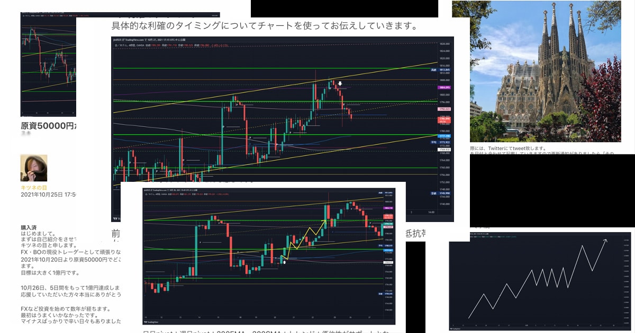Click the 原資50000円 article title
Image resolution: width=635 pixels, height=333 pixels.
[x=48, y=126]
